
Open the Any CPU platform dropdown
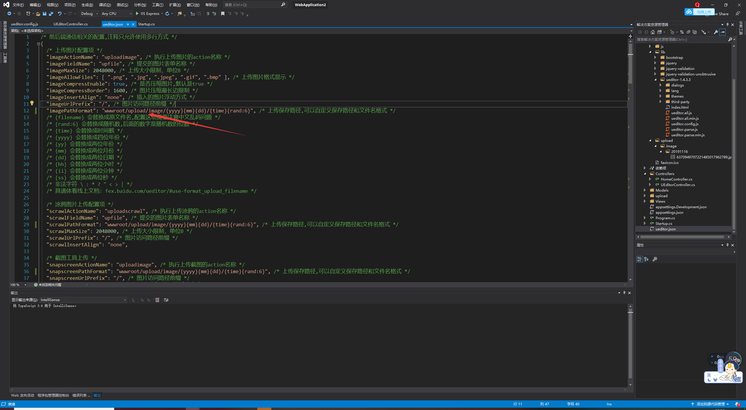131,13
